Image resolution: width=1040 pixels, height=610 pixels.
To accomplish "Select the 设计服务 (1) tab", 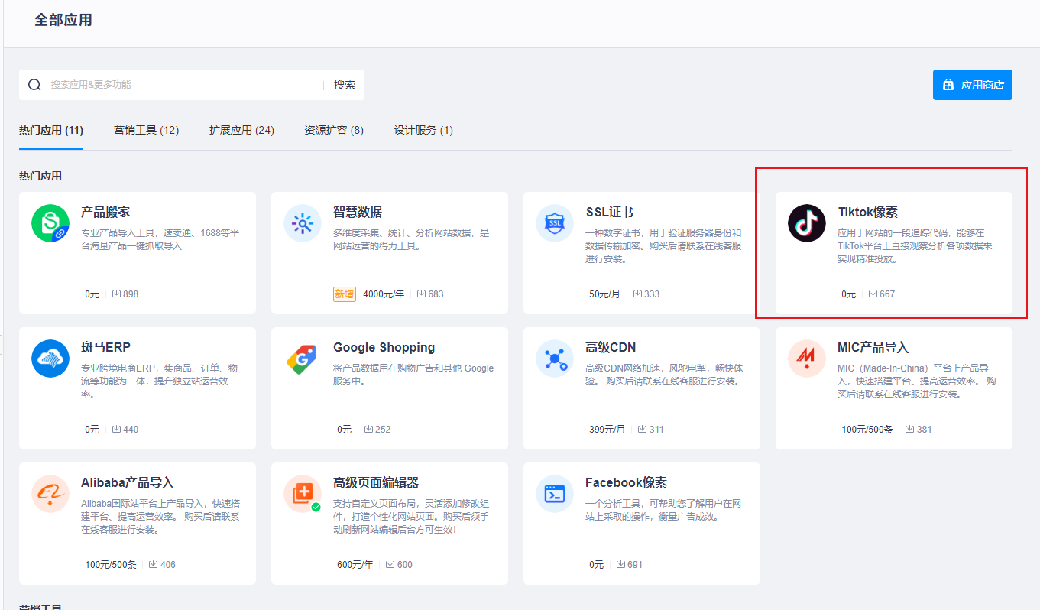I will [x=423, y=130].
